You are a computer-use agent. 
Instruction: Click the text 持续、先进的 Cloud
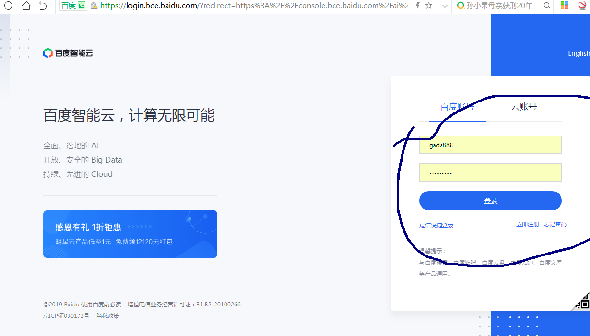(78, 174)
